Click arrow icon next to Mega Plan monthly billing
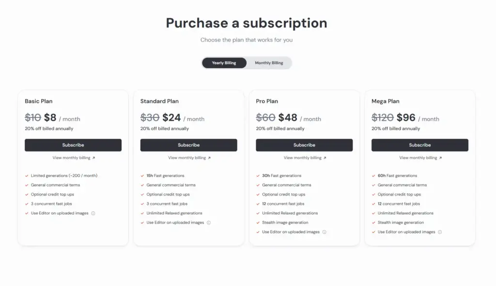The image size is (496, 286). 440,158
